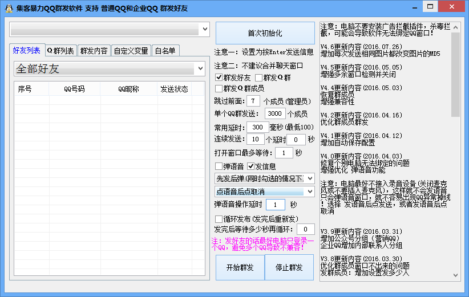Image resolution: width=469 pixels, height=297 pixels.
Task: Start sending with 开始群发 button
Action: click(240, 267)
